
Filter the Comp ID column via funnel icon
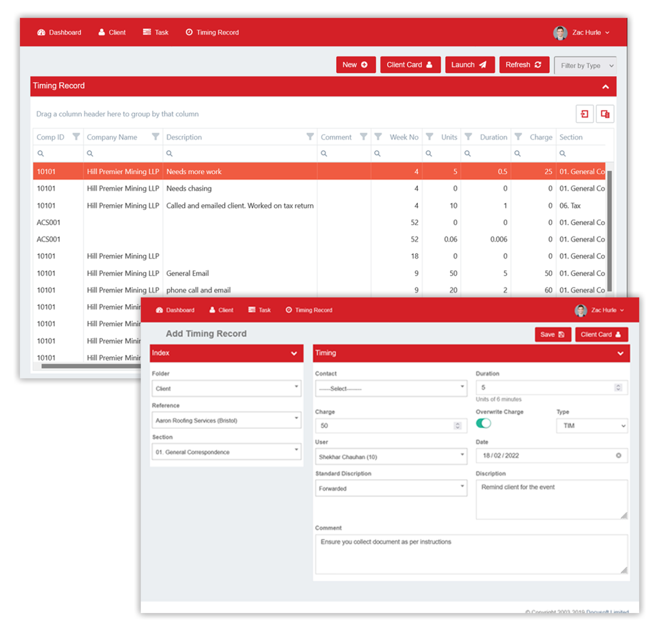click(76, 136)
